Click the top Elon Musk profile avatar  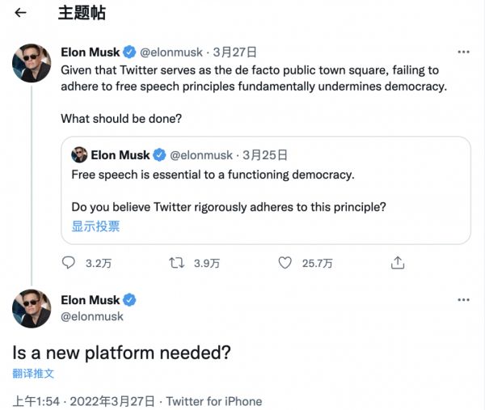tap(32, 63)
